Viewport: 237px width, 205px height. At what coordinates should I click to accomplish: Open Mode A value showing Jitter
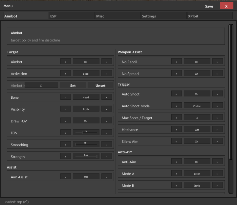[x=197, y=173]
